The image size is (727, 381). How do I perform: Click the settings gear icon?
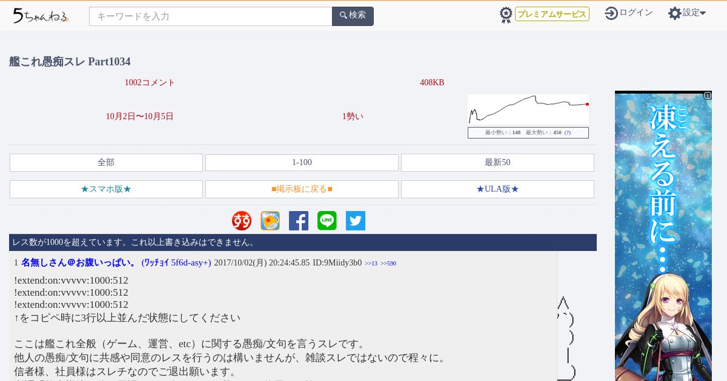[674, 13]
